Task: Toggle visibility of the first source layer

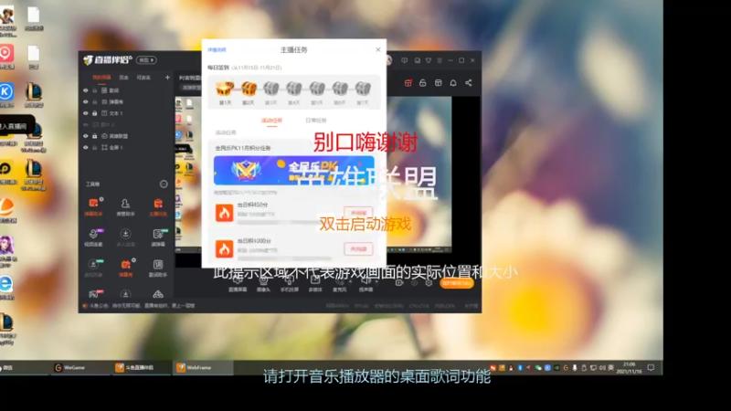Action: click(x=85, y=90)
